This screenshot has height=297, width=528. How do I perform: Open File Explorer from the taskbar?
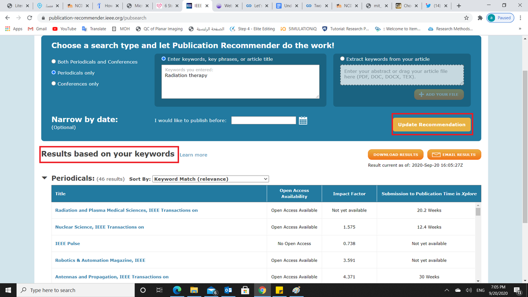194,290
